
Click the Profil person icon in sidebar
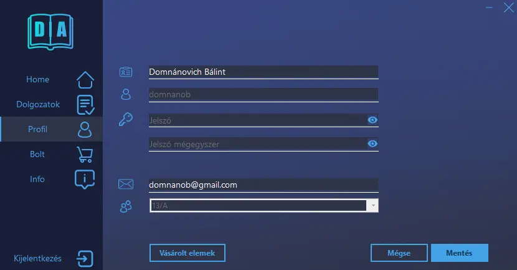tap(85, 130)
